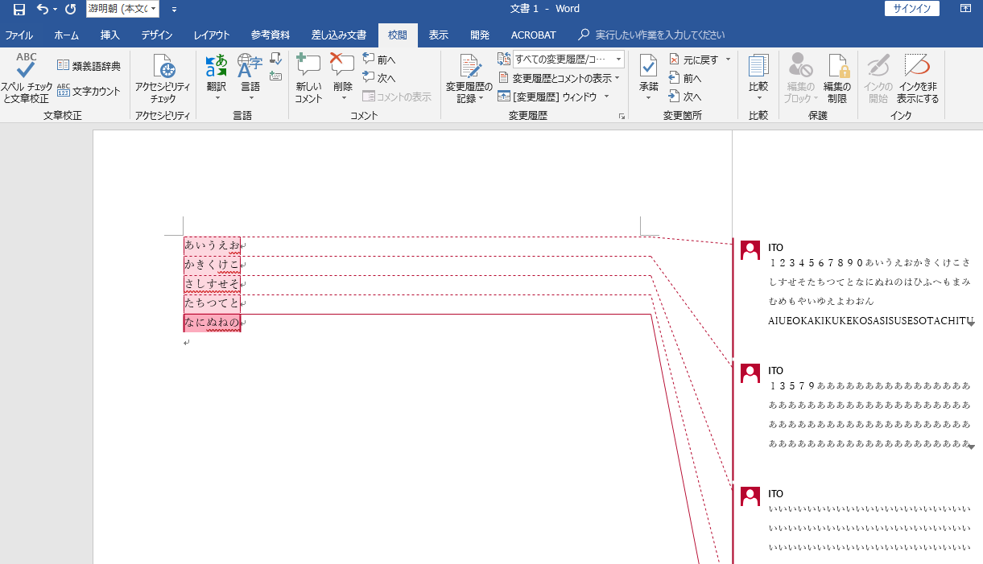983x564 pixels.
Task: Switch to the ACROBAT tab
Action: (x=534, y=35)
